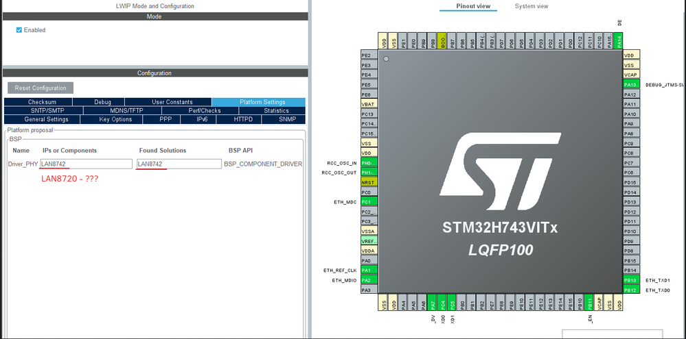The height and width of the screenshot is (339, 686).
Task: Click the green PC1 ETH_MDC pin
Action: [x=369, y=202]
